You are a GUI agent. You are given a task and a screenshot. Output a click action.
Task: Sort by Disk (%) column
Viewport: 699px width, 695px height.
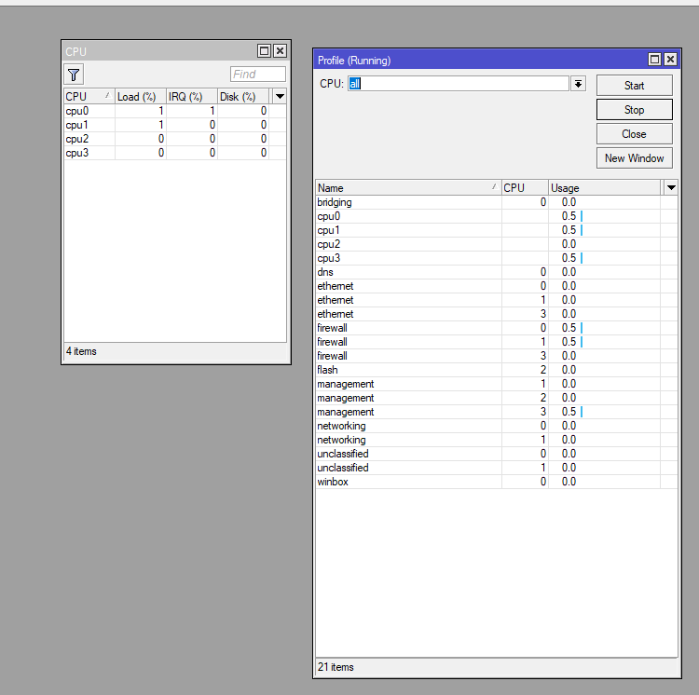tap(243, 96)
